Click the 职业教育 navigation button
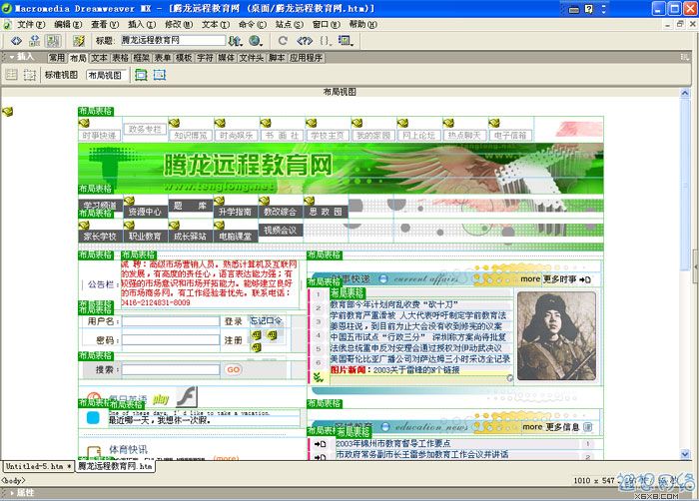Image resolution: width=699 pixels, height=501 pixels. click(x=145, y=237)
